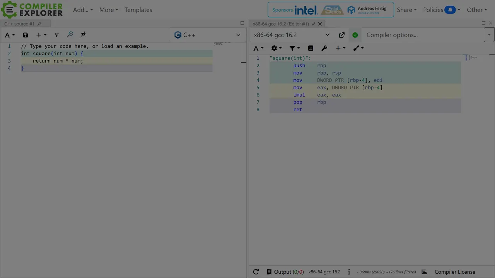The image size is (495, 278).
Task: Show compiler info via the i icon
Action: click(x=349, y=272)
